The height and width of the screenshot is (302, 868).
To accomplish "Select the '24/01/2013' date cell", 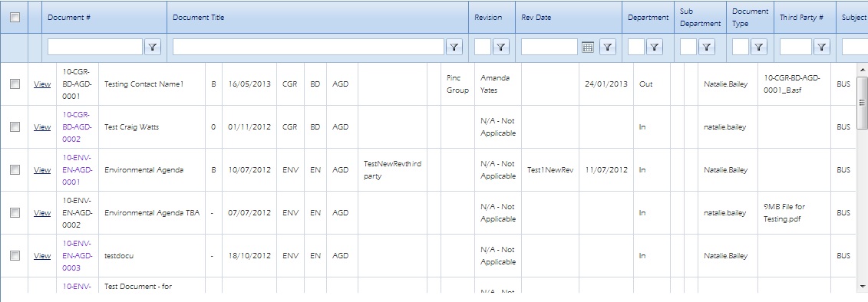I will pos(606,84).
